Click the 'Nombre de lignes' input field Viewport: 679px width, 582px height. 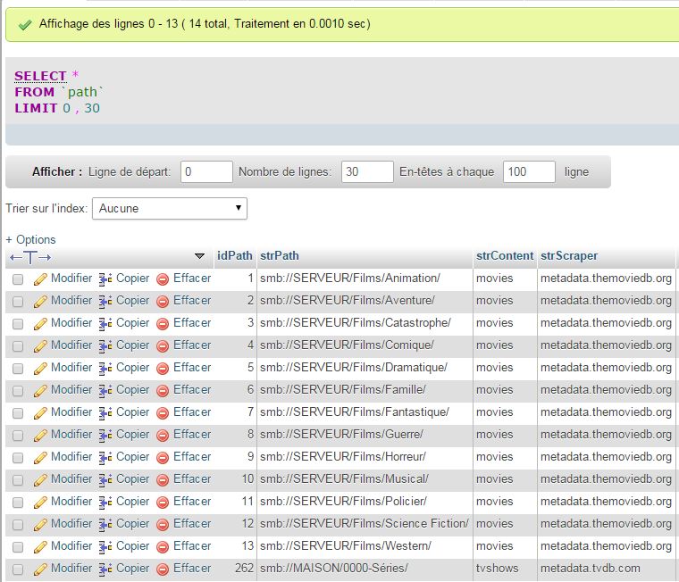pyautogui.click(x=367, y=171)
